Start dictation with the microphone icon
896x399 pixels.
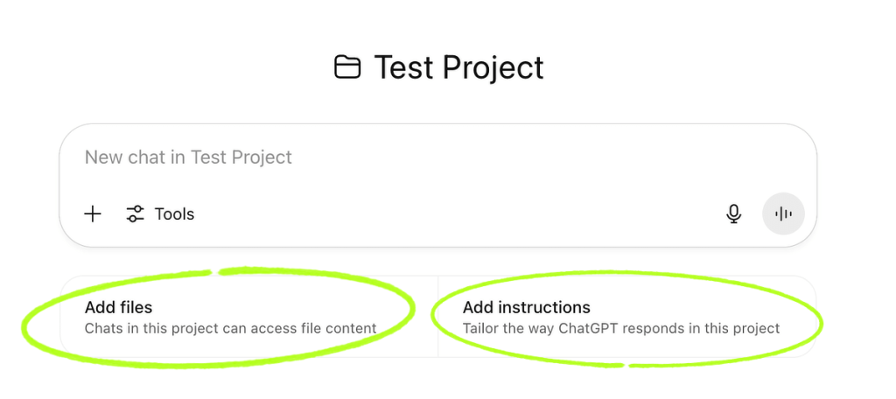[x=734, y=214]
